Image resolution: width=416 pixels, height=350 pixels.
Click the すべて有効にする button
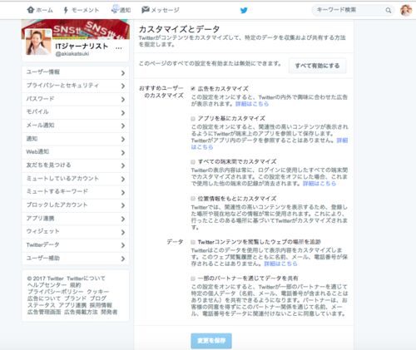[317, 66]
